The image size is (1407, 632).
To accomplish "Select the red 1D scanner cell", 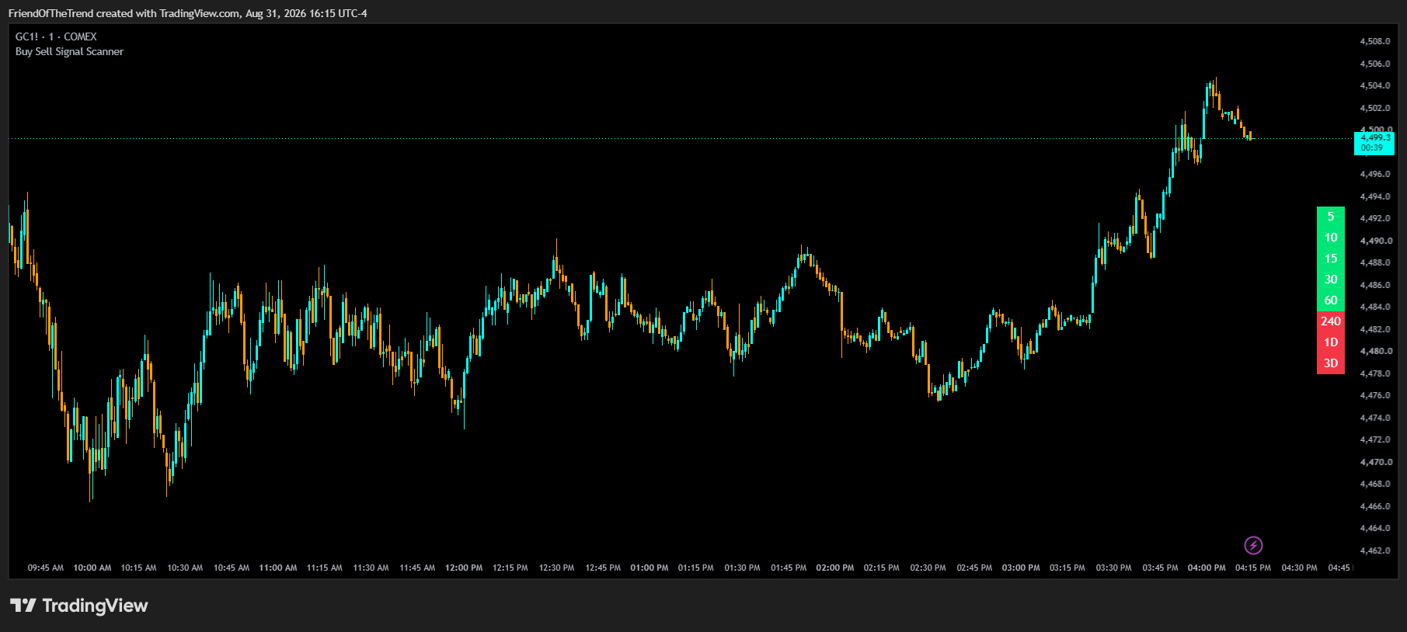I will coord(1331,342).
